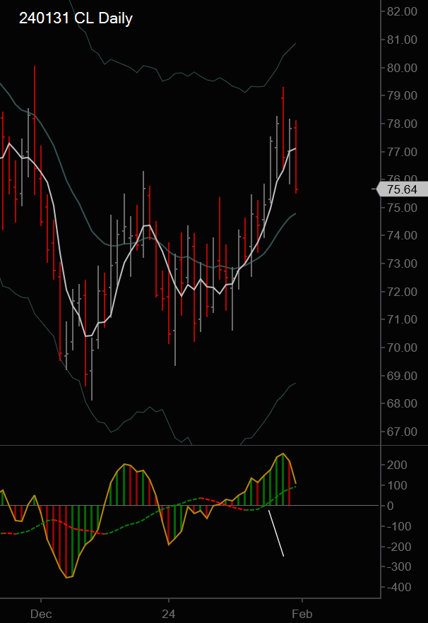Select the Dec date axis label
This screenshot has width=428, height=623.
[41, 615]
